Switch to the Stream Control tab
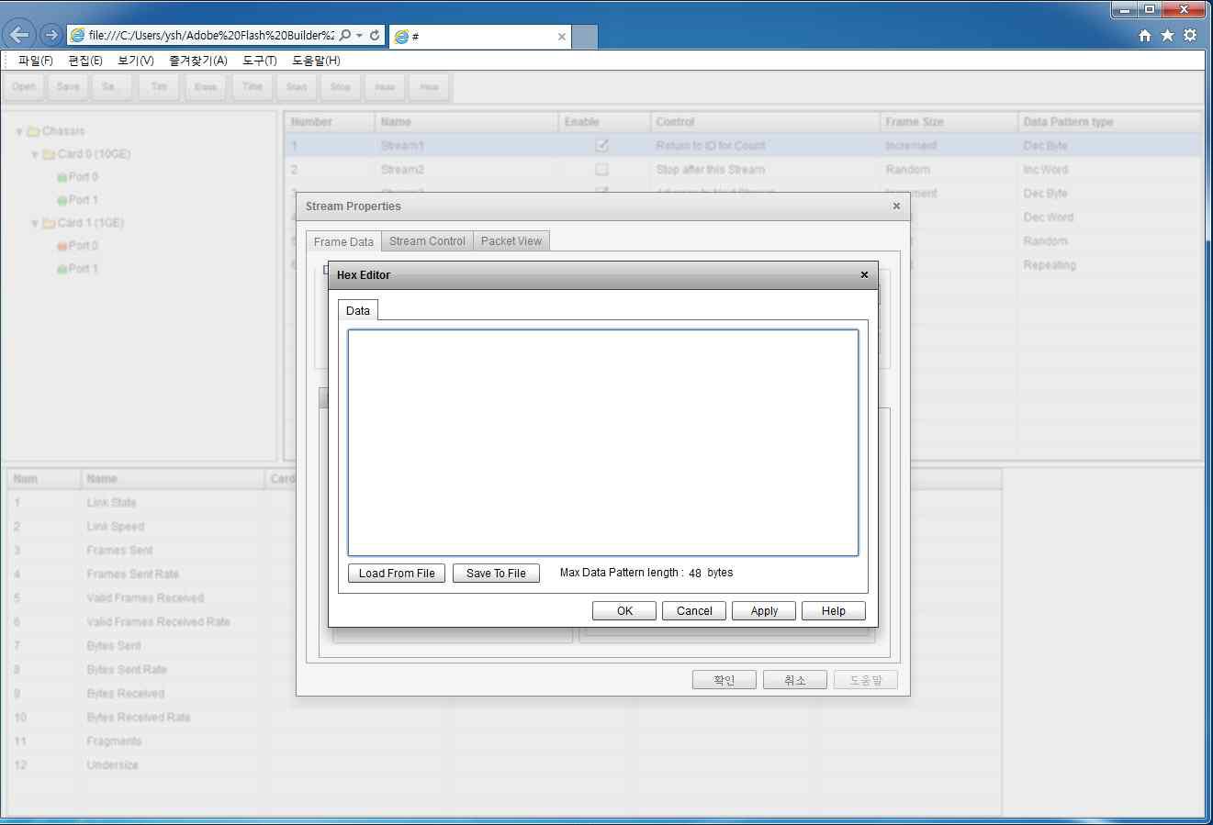The image size is (1213, 825). tap(427, 240)
